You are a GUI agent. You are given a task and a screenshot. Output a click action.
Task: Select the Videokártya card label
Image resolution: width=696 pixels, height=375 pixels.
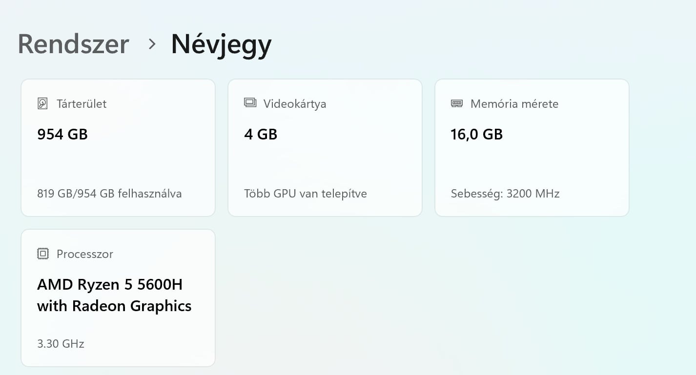(x=295, y=104)
